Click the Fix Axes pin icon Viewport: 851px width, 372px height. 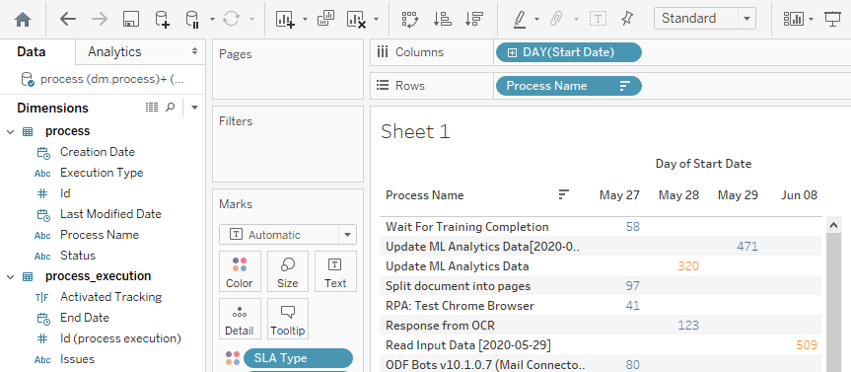627,19
